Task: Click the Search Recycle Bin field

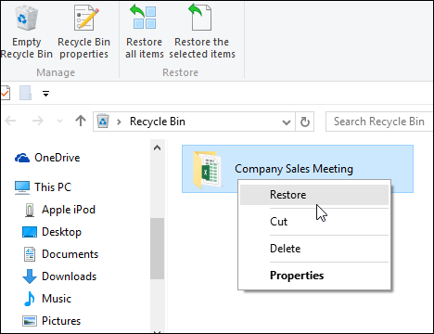Action: pyautogui.click(x=379, y=122)
